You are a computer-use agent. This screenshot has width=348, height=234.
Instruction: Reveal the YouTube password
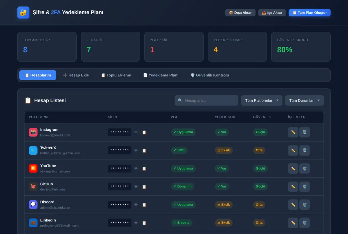136,168
